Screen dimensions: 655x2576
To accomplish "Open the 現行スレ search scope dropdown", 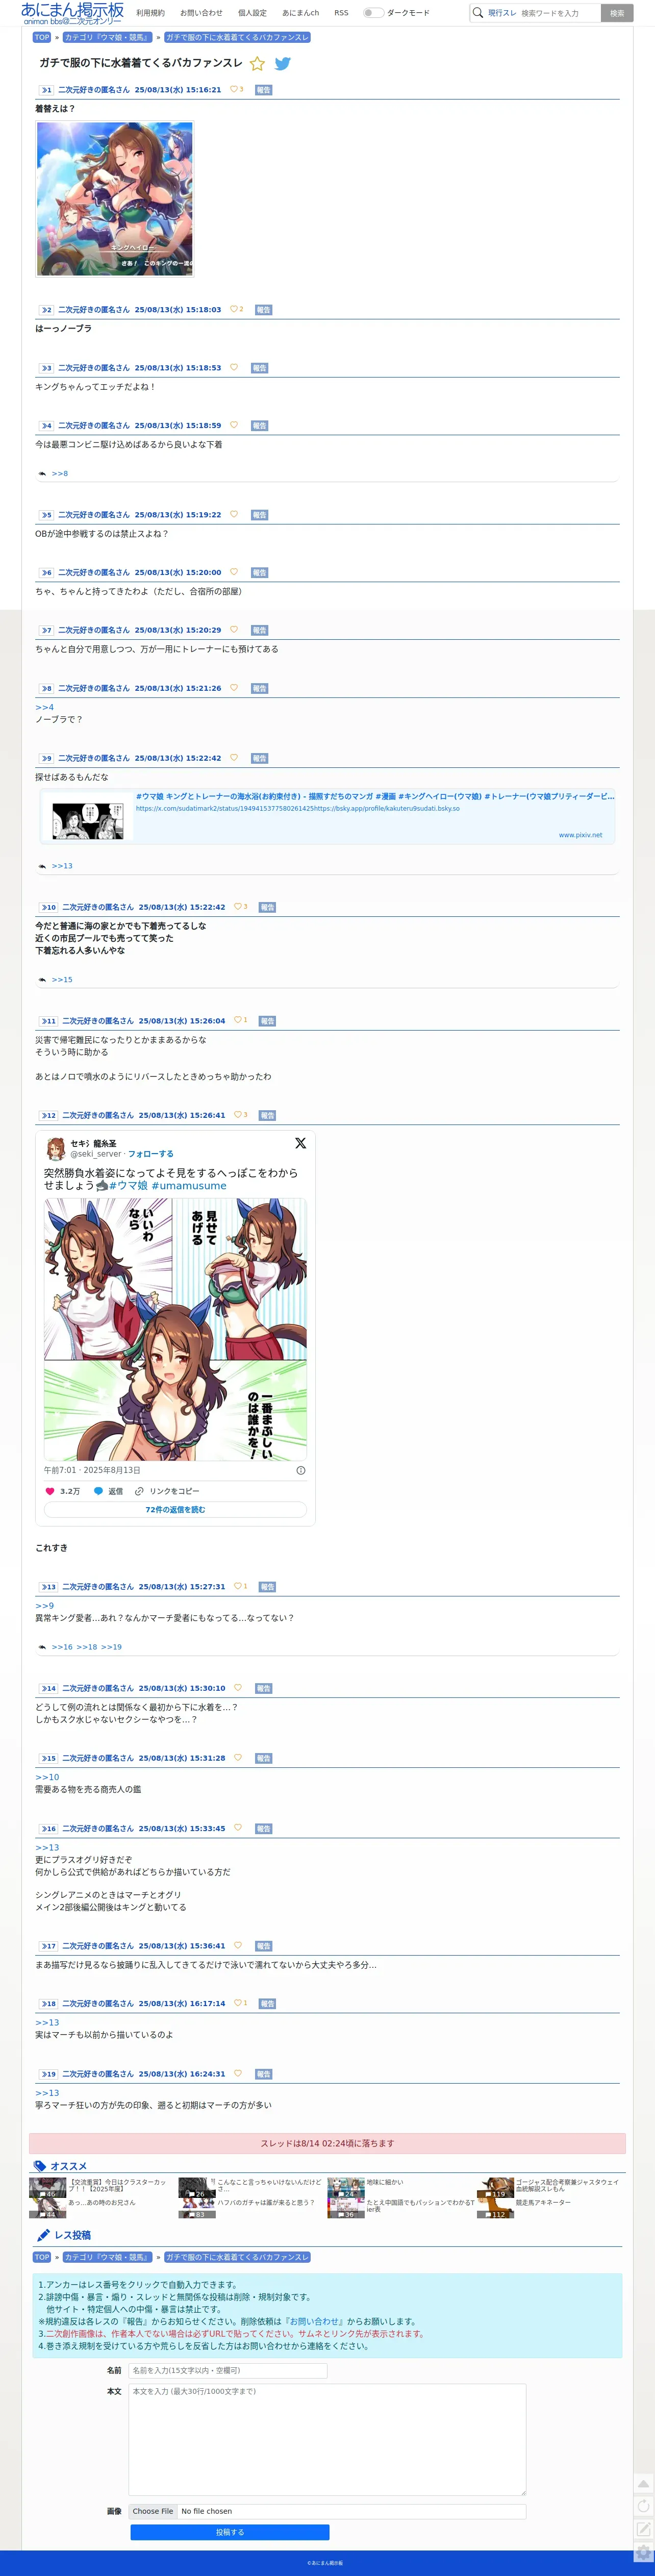I will [502, 13].
